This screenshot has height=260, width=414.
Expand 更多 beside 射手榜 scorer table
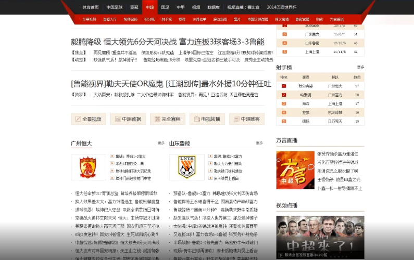coord(360,67)
